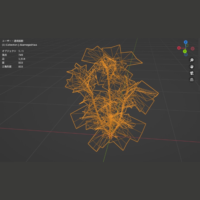Click the pan view hand icon
Screen dimensions: 200x200
[191, 66]
